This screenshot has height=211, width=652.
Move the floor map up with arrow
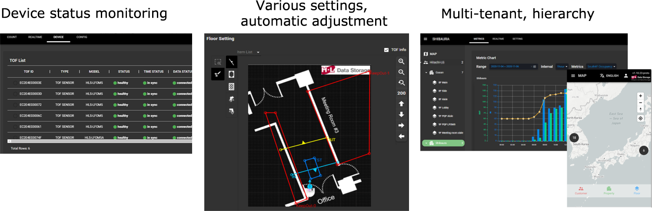pos(401,104)
